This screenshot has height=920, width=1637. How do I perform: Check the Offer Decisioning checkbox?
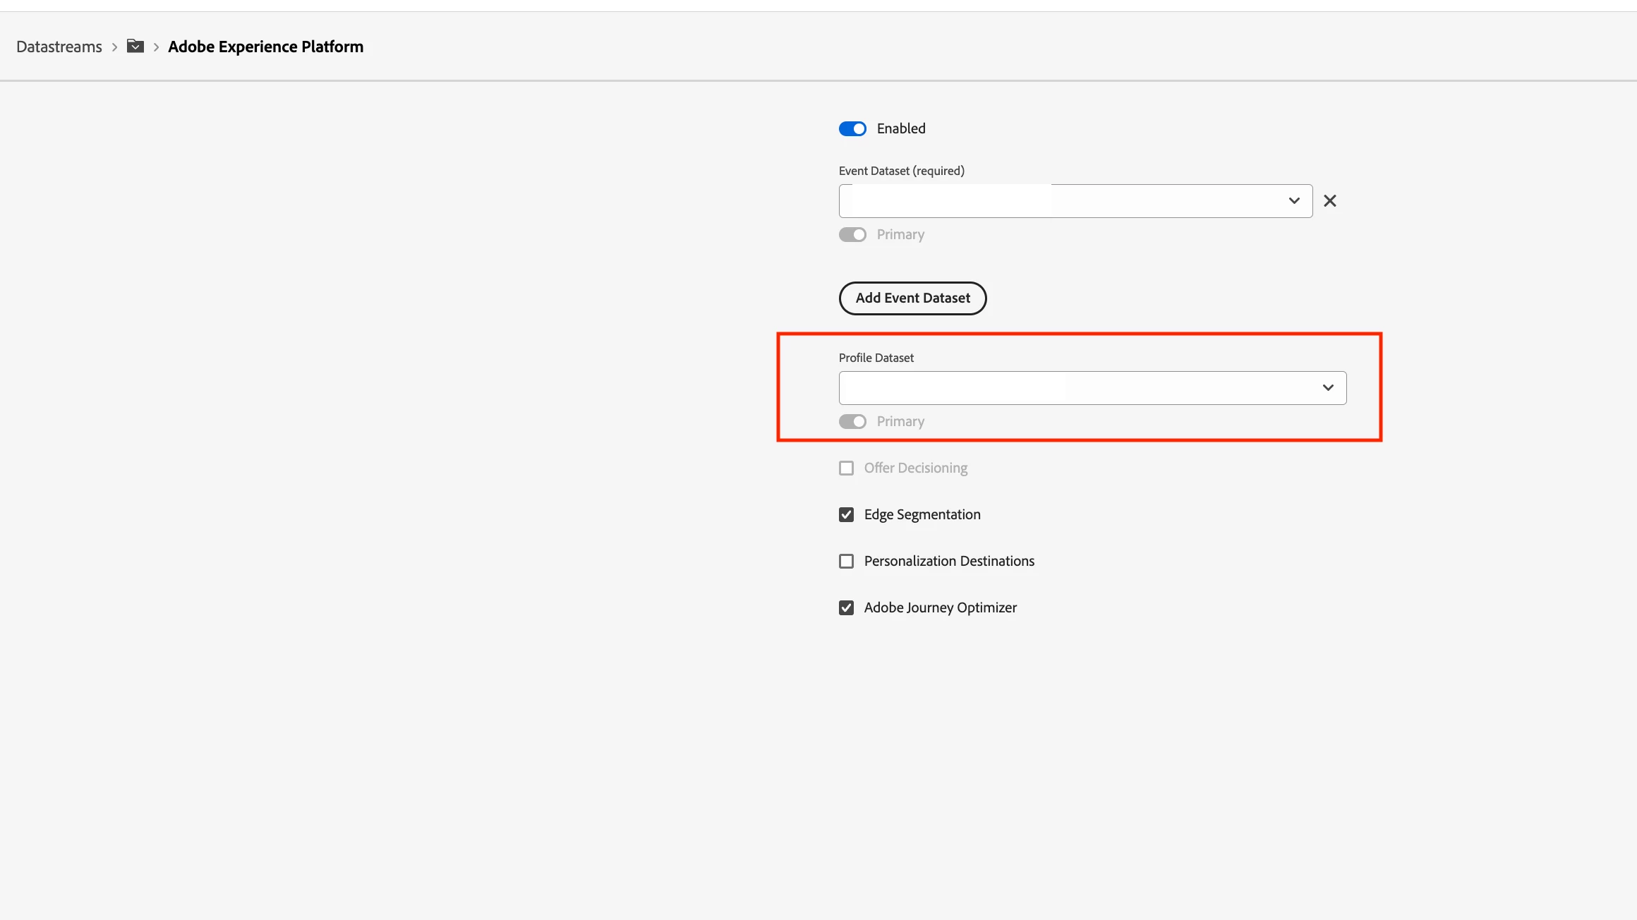pyautogui.click(x=846, y=468)
